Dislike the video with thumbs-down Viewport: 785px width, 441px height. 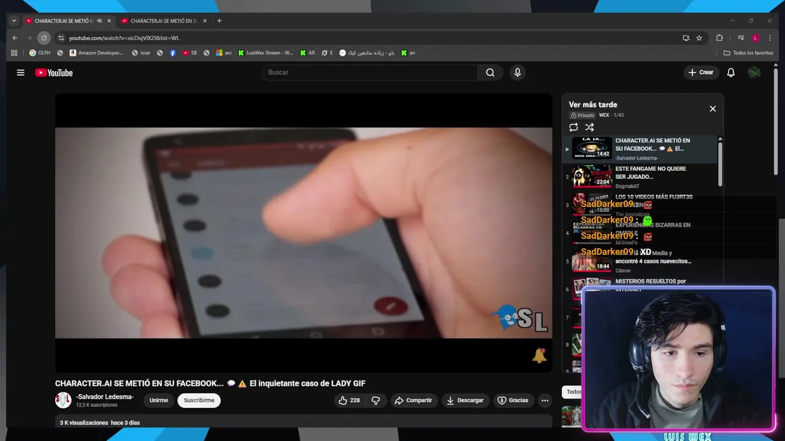click(x=376, y=400)
